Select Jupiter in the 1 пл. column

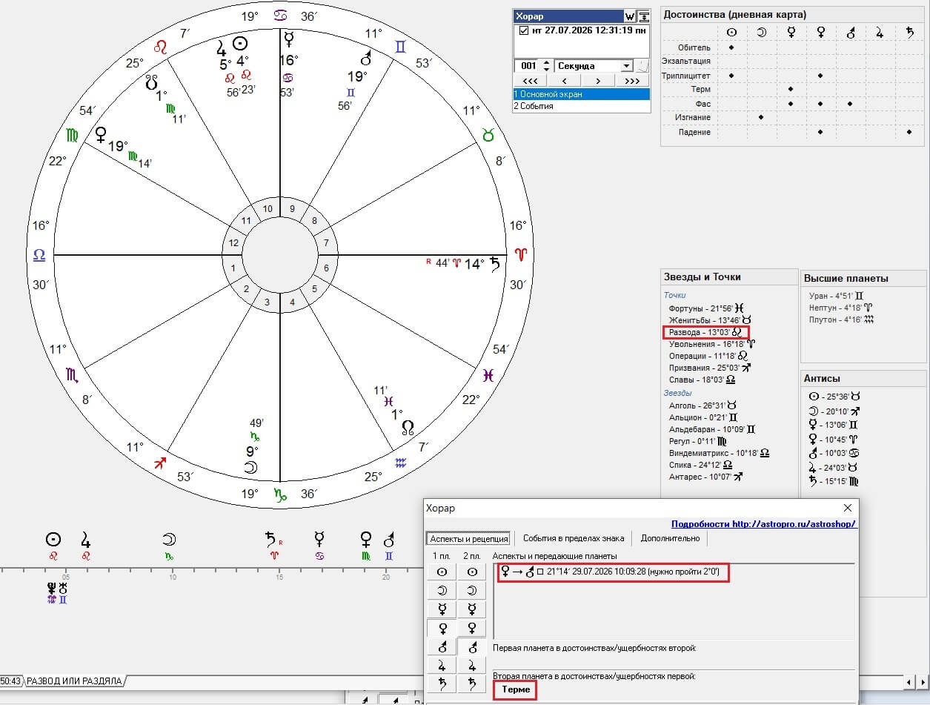click(442, 666)
